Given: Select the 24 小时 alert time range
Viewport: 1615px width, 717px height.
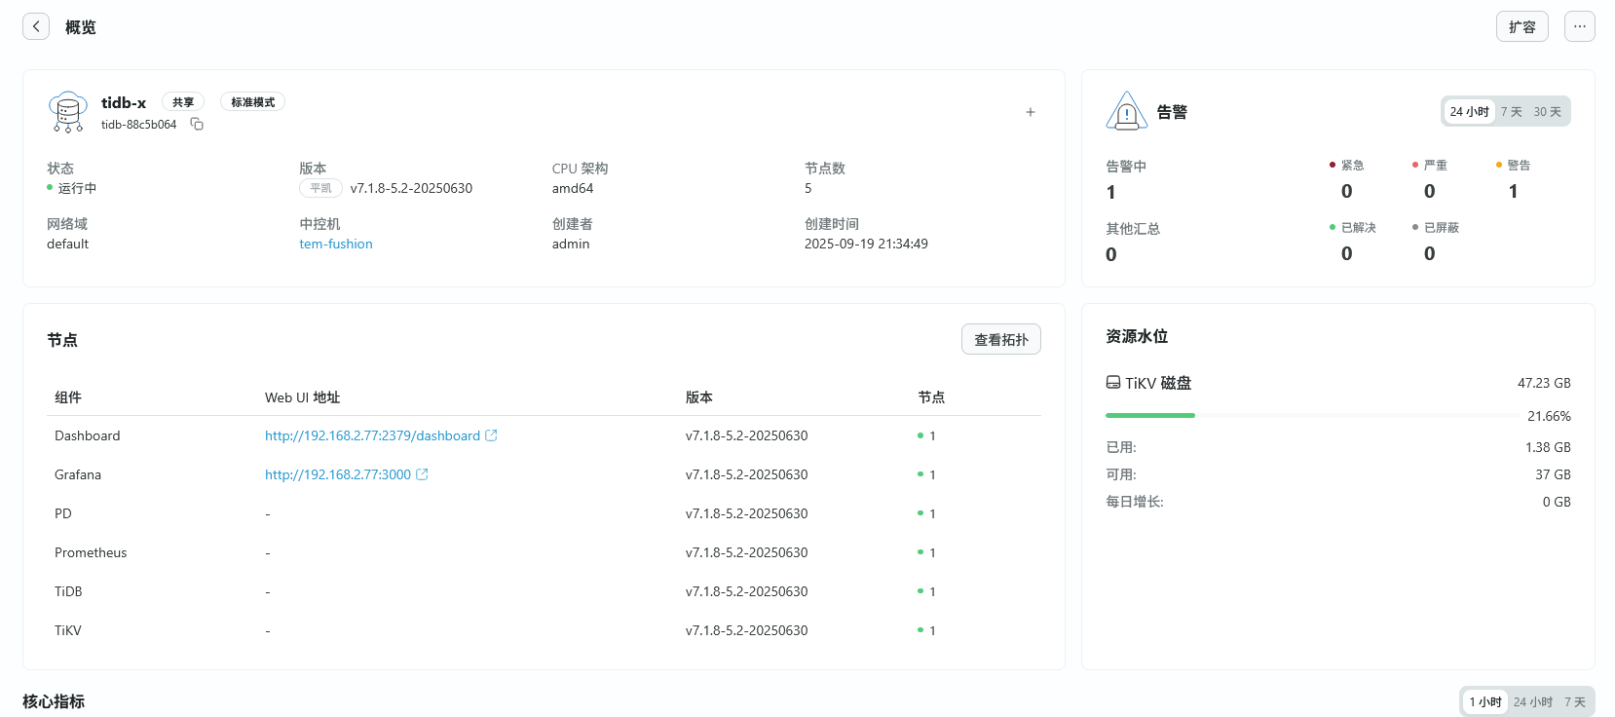Looking at the screenshot, I should pyautogui.click(x=1469, y=112).
